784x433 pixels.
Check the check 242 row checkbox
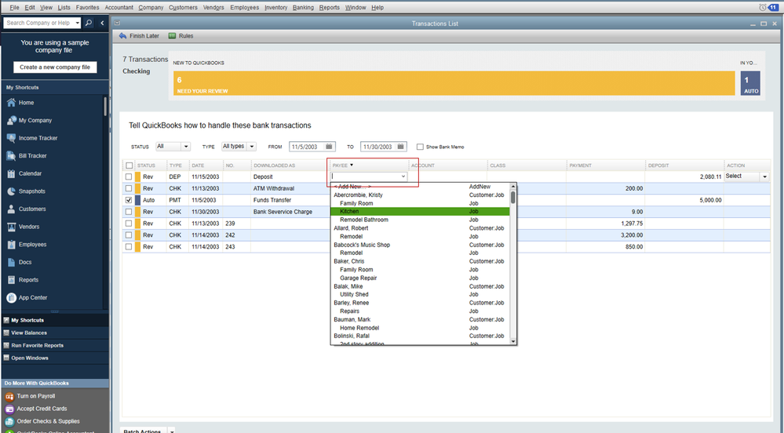[129, 235]
